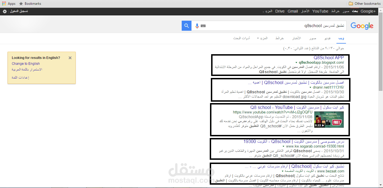The image size is (383, 188).
Task: Open dropdown arrow beside dnanir.net/t111316
Action: point(310,87)
